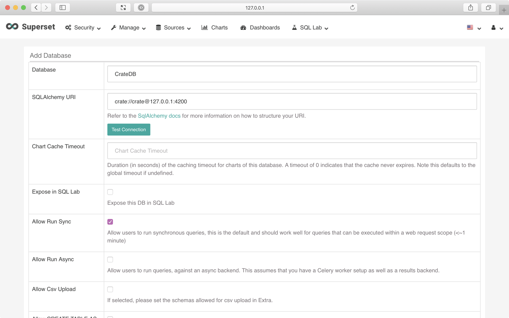
Task: Reload the page with refresh icon
Action: pyautogui.click(x=352, y=8)
